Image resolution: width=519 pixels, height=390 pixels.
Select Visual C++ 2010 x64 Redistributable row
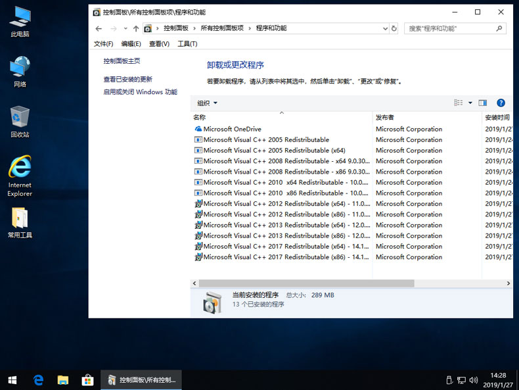tap(353, 182)
